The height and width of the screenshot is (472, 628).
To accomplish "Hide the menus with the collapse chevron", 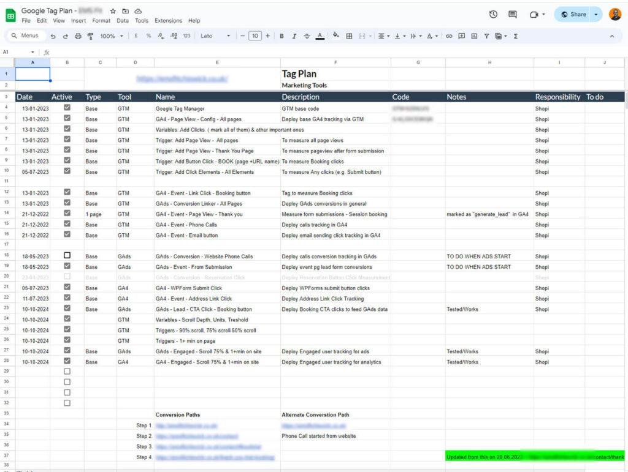I will [x=611, y=36].
